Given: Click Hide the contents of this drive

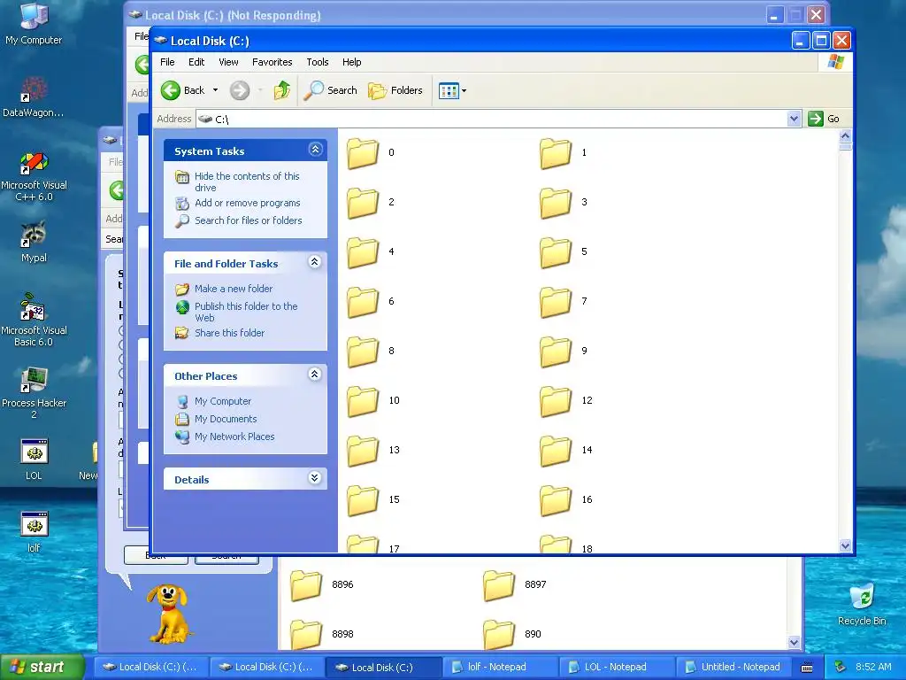Looking at the screenshot, I should pyautogui.click(x=247, y=182).
